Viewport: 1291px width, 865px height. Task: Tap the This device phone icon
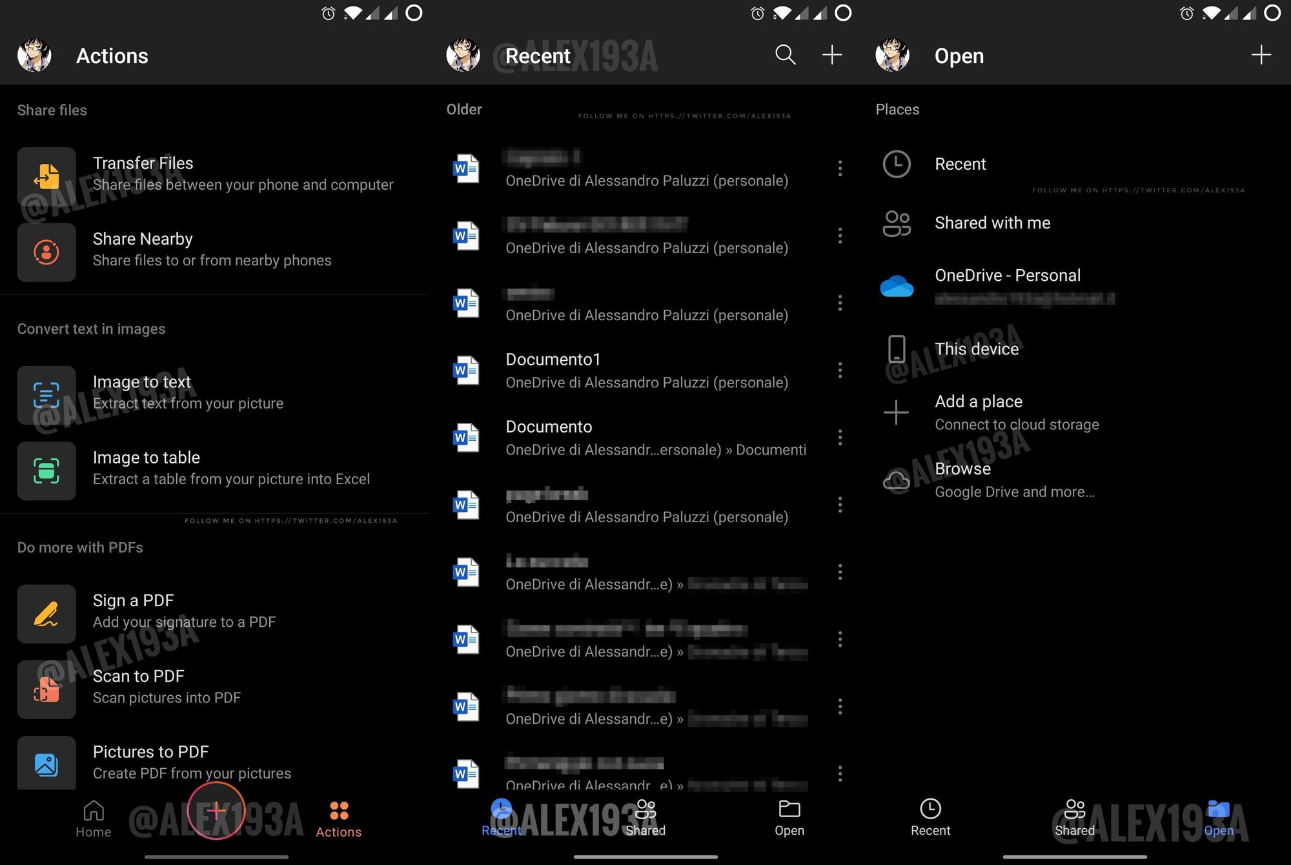(x=897, y=349)
